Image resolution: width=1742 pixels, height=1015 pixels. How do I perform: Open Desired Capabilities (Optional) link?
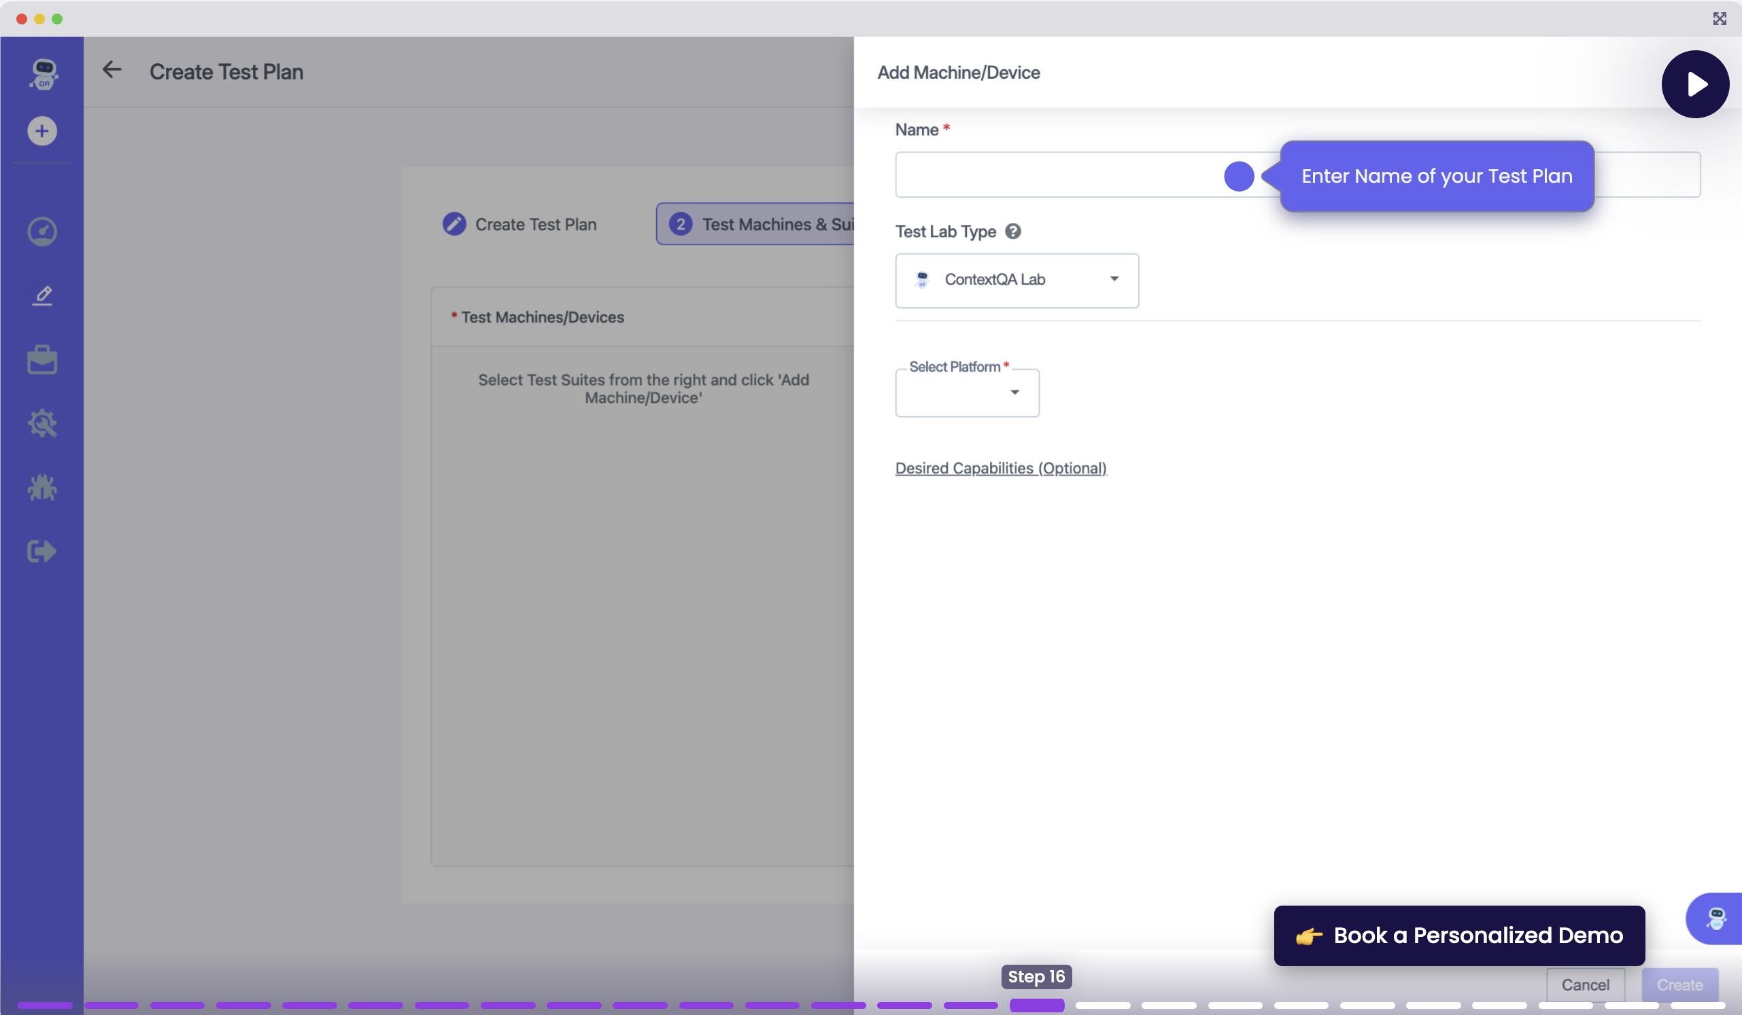pyautogui.click(x=1000, y=468)
